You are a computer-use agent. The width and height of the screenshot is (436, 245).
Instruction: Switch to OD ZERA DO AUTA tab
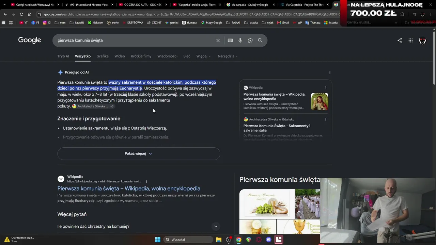tap(143, 5)
